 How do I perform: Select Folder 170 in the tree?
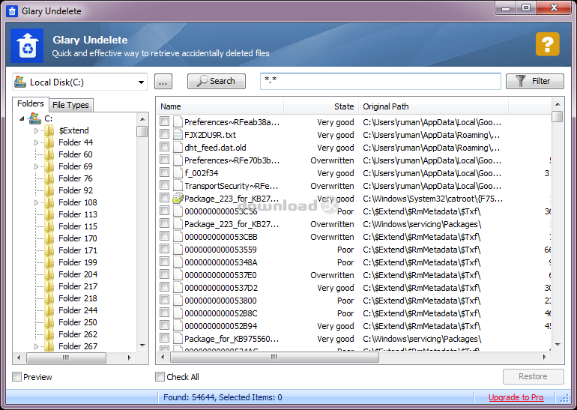pyautogui.click(x=78, y=238)
